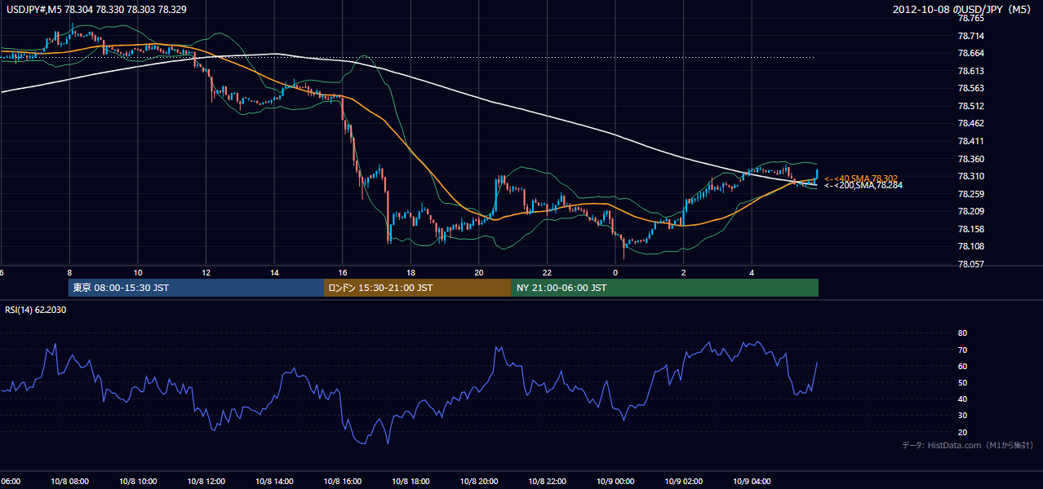
Task: Click the 78.209 price axis label
Action: pos(971,212)
